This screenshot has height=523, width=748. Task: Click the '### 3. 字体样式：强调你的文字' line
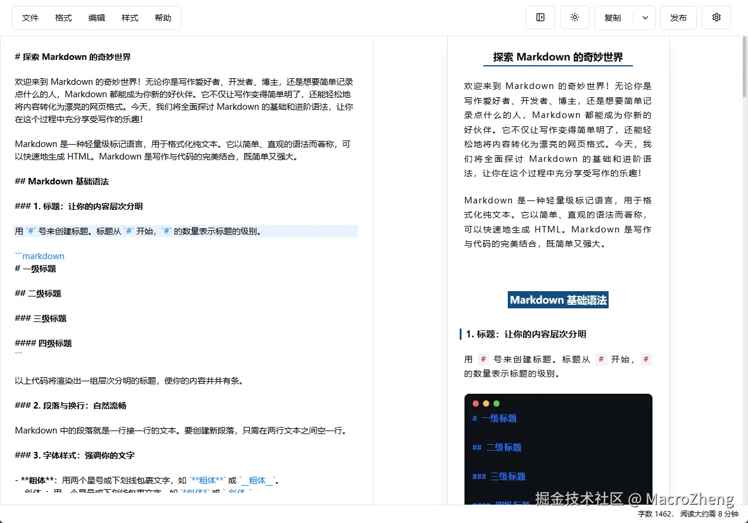75,455
